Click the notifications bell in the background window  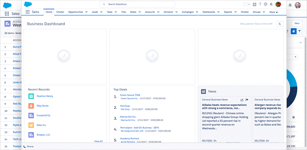(x=290, y=5)
